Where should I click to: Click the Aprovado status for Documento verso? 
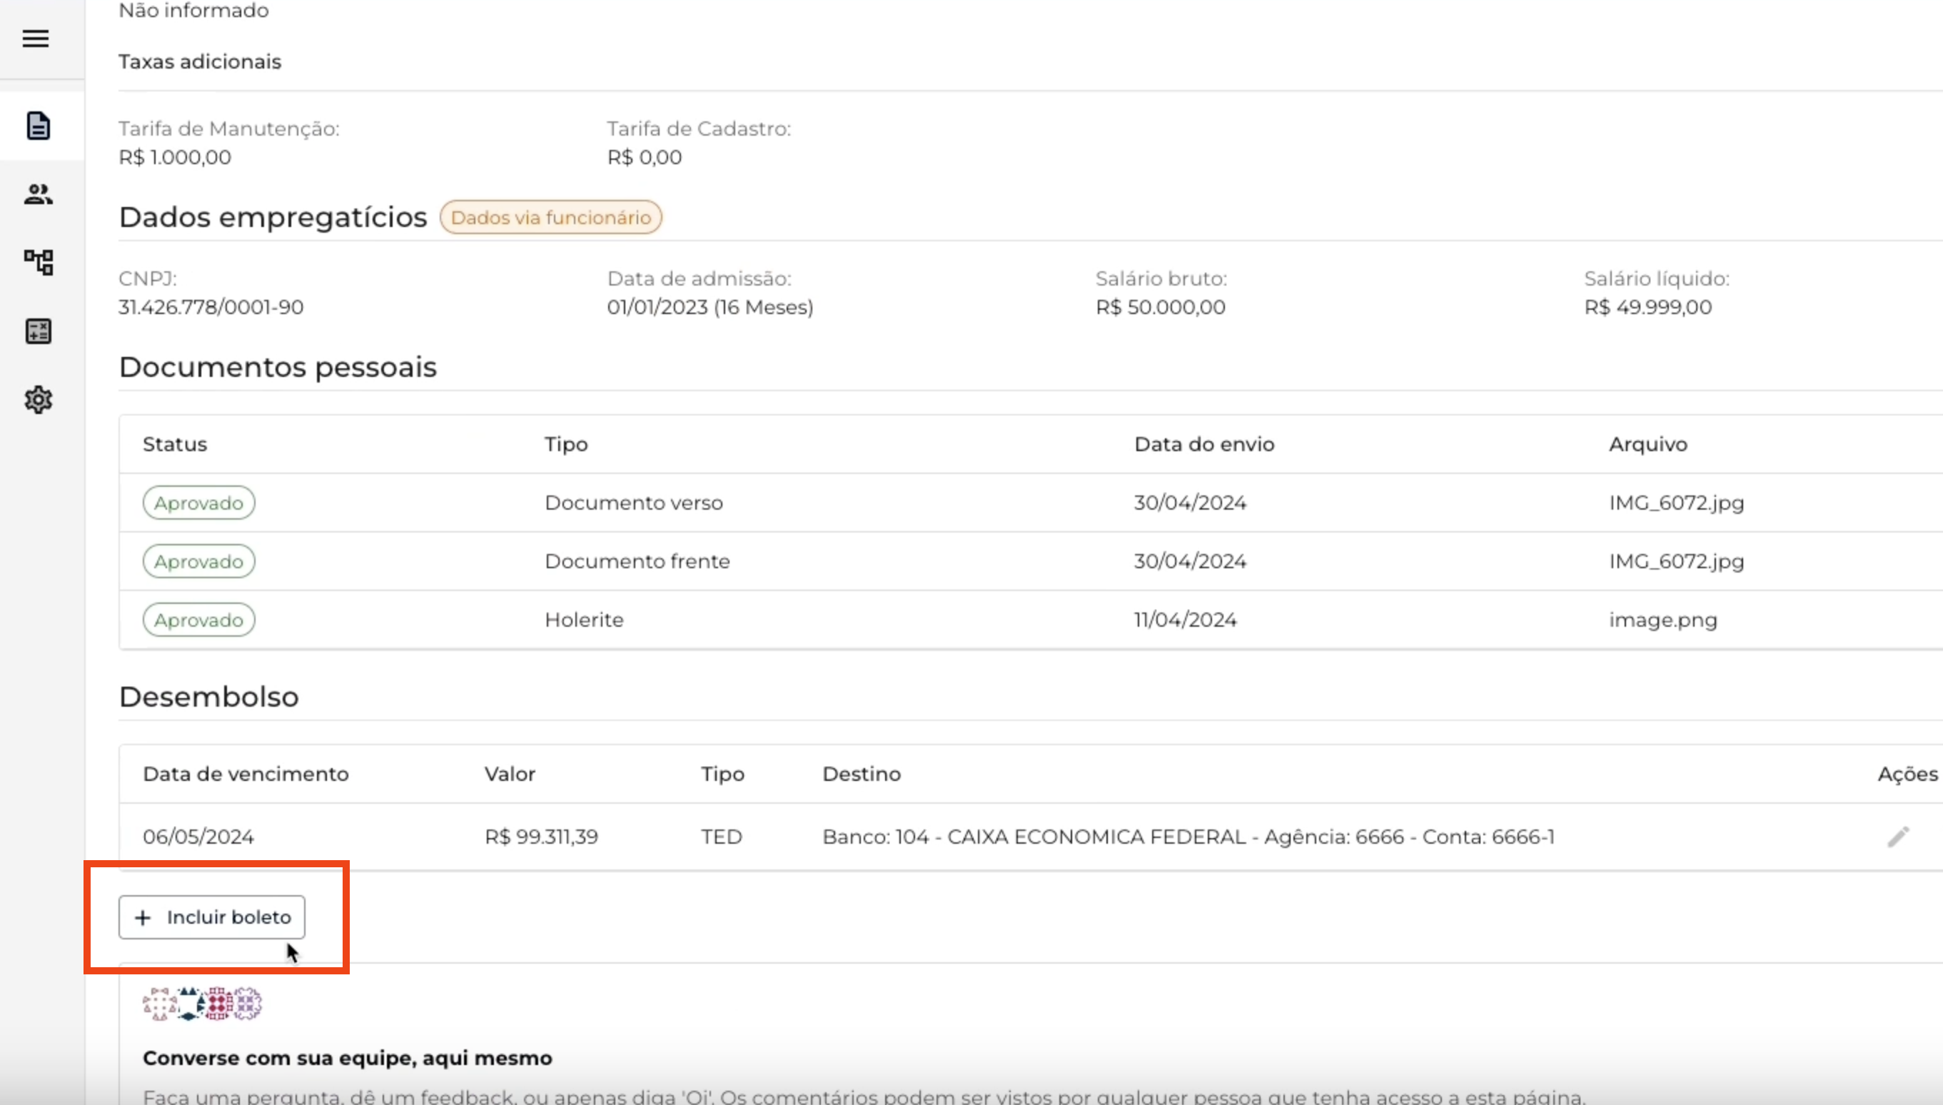pyautogui.click(x=198, y=503)
